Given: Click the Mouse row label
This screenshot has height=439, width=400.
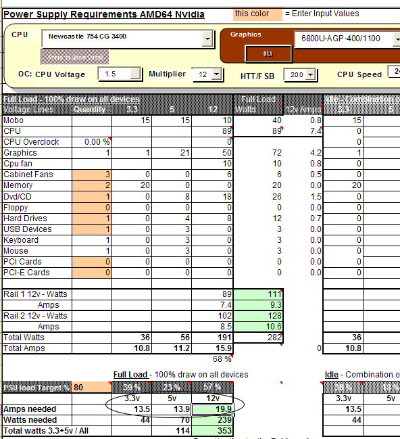Looking at the screenshot, I should tap(16, 251).
